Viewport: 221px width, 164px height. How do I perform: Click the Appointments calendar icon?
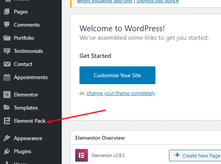click(x=7, y=77)
